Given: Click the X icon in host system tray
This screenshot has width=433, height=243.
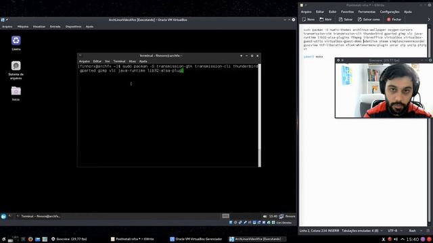Looking at the screenshot, I should 384,239.
